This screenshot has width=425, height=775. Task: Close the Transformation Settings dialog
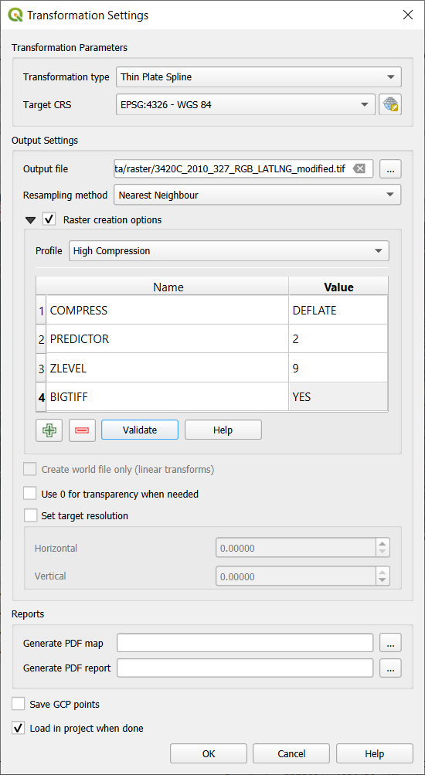coord(408,15)
